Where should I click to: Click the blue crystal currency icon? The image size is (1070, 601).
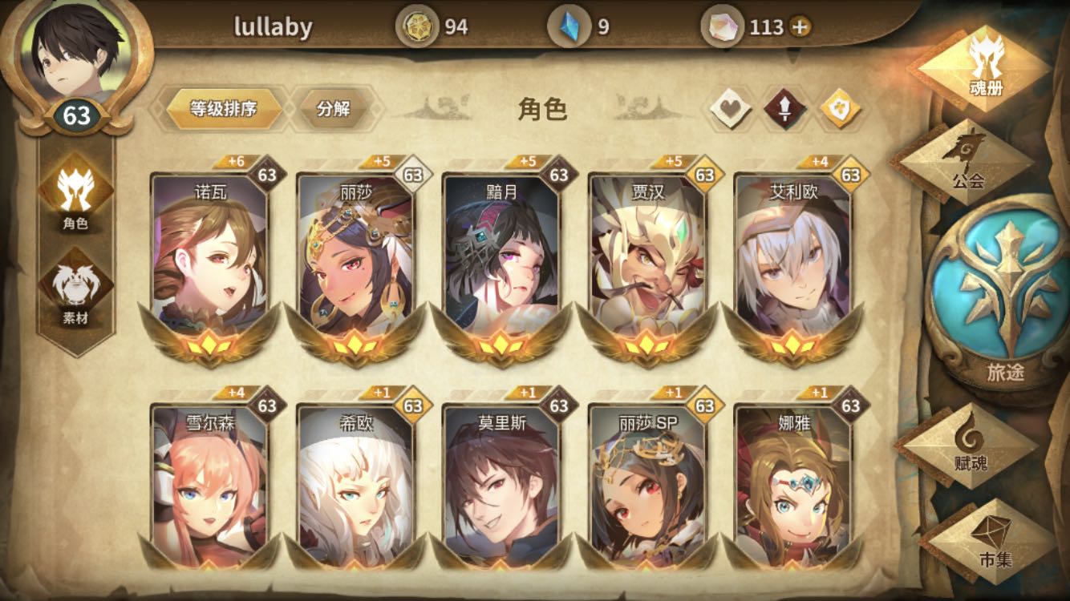coord(569,26)
